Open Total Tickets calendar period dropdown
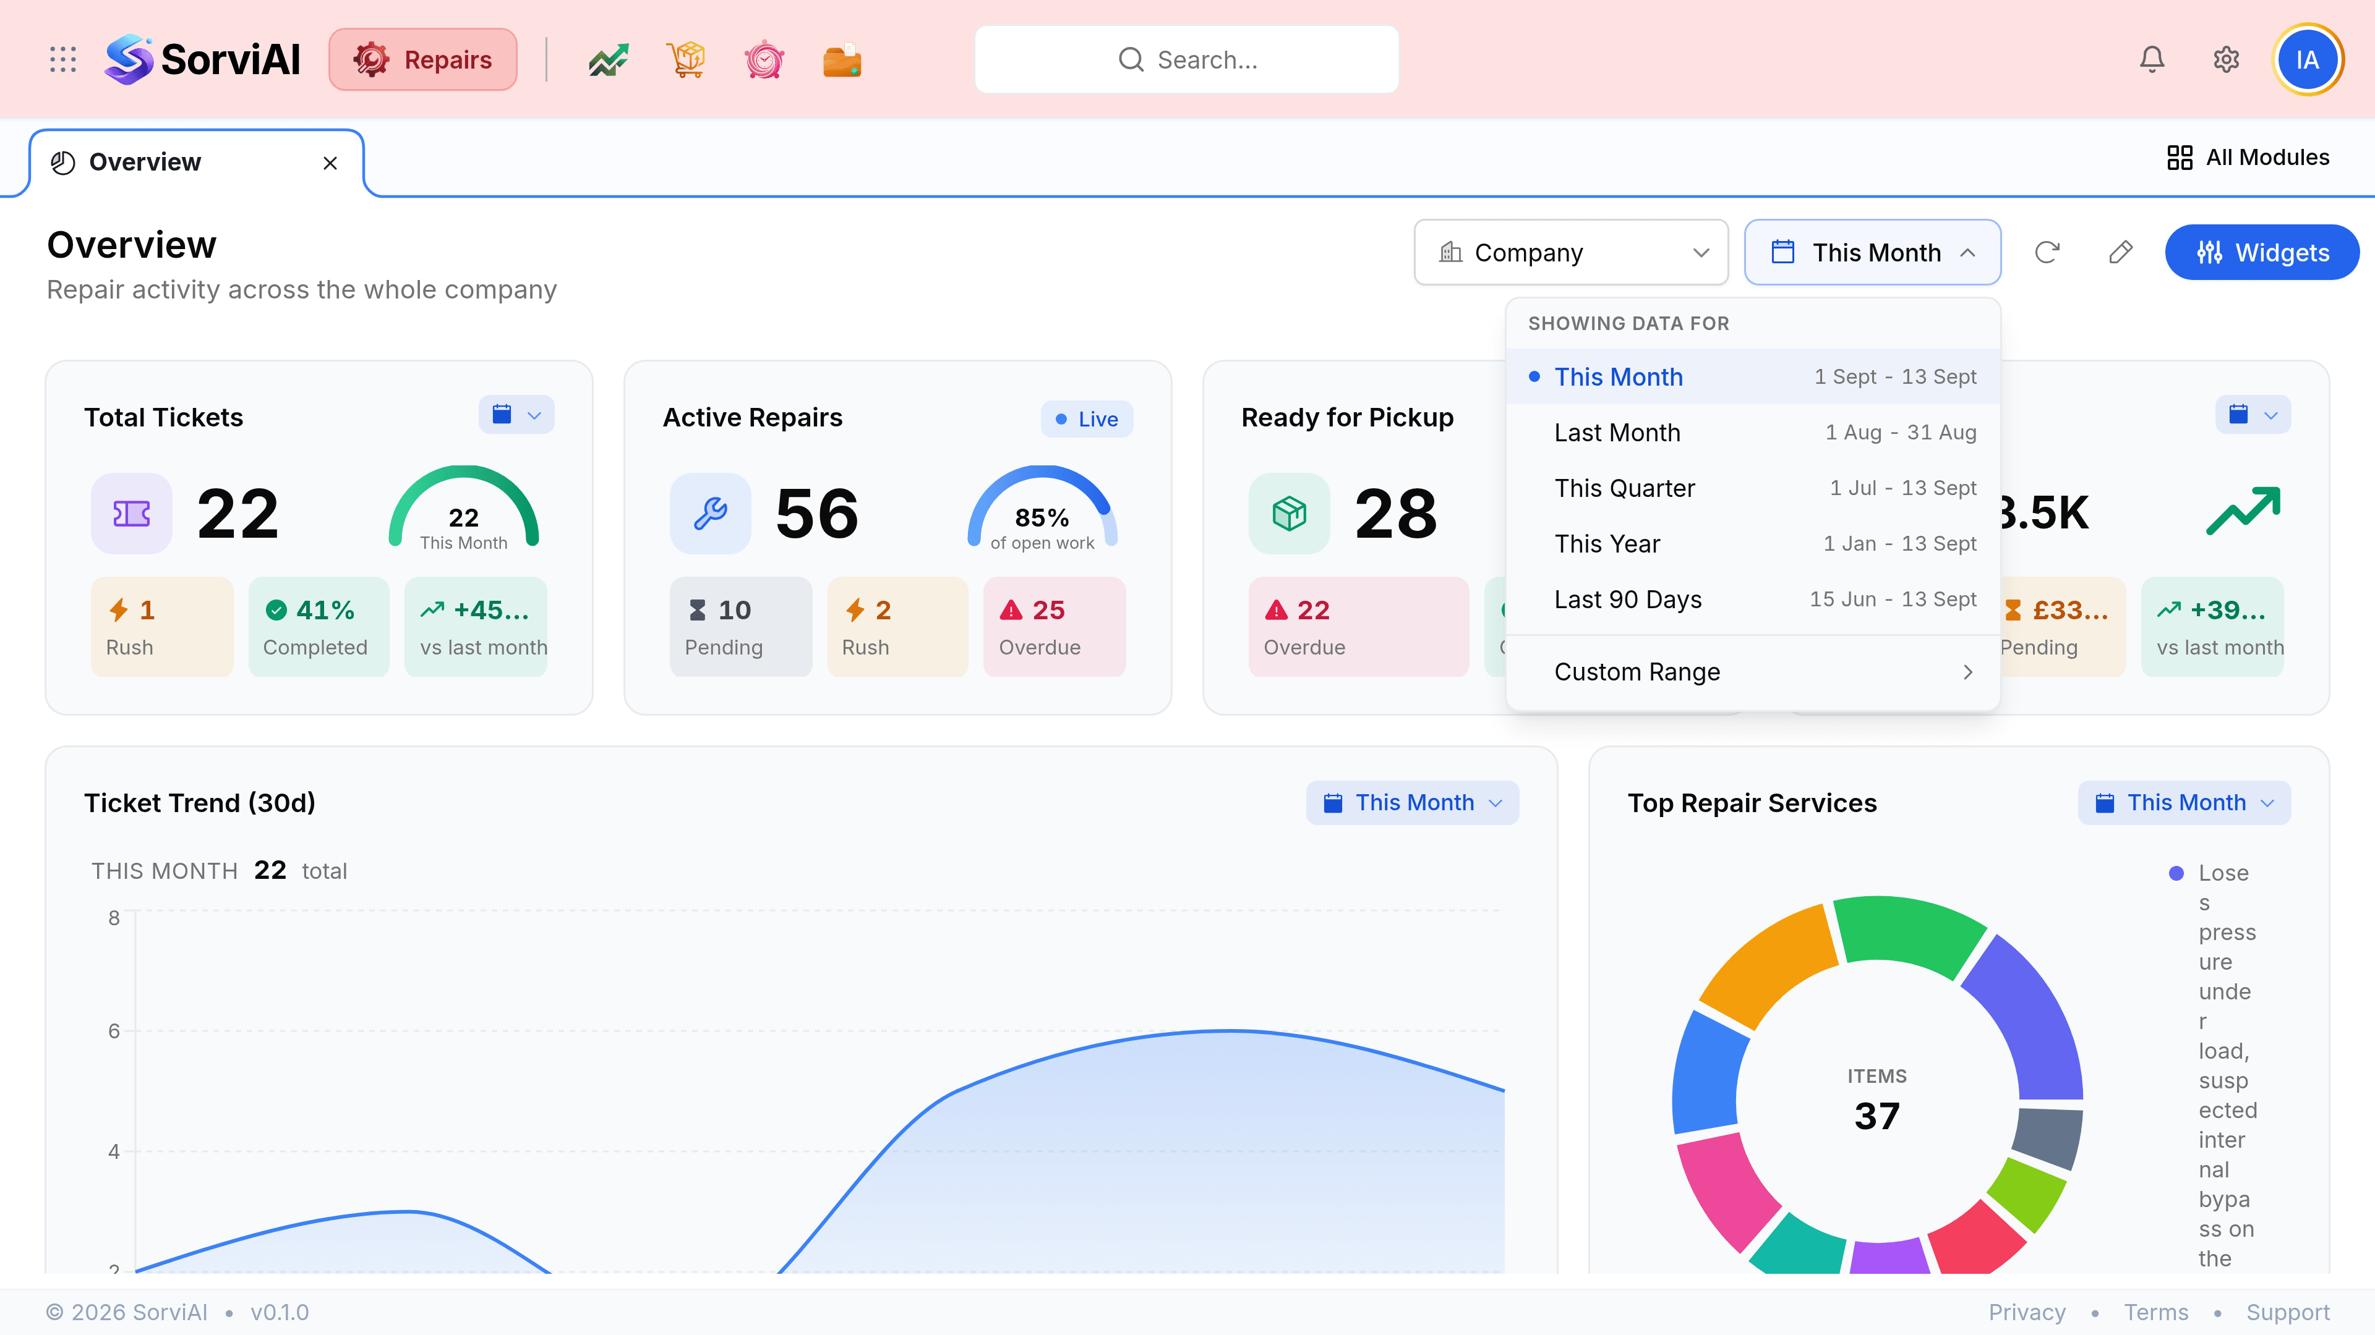 click(x=516, y=415)
